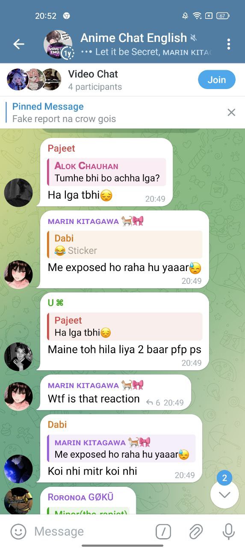245x548 pixels.
Task: Open Dabi's profile avatar
Action: [x=18, y=469]
